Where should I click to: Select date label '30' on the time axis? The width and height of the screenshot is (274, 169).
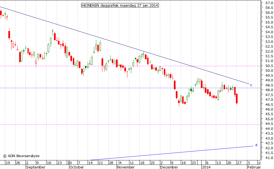[x=70, y=163]
